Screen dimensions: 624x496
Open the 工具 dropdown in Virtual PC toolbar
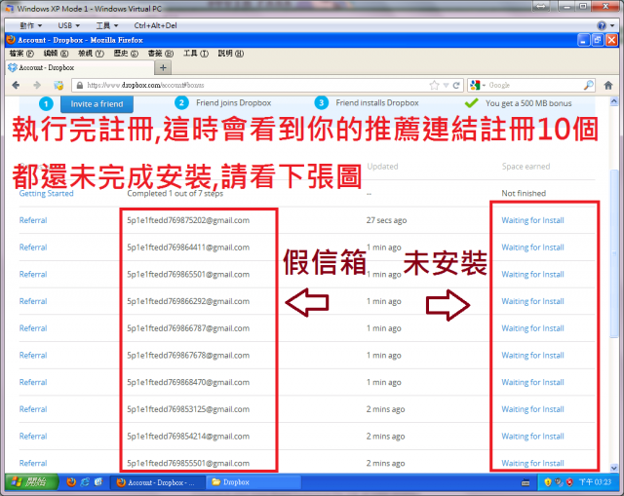pyautogui.click(x=106, y=25)
